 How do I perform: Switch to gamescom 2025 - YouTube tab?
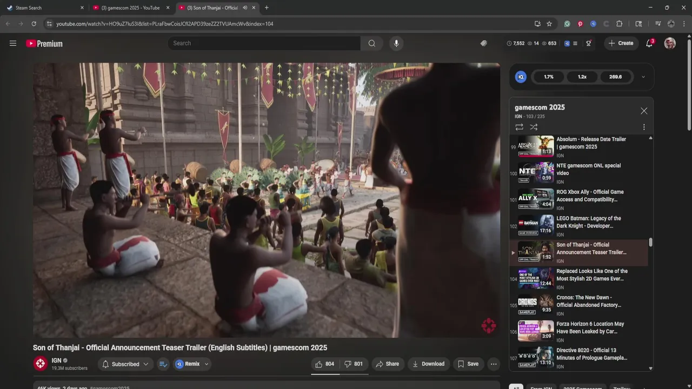click(131, 8)
